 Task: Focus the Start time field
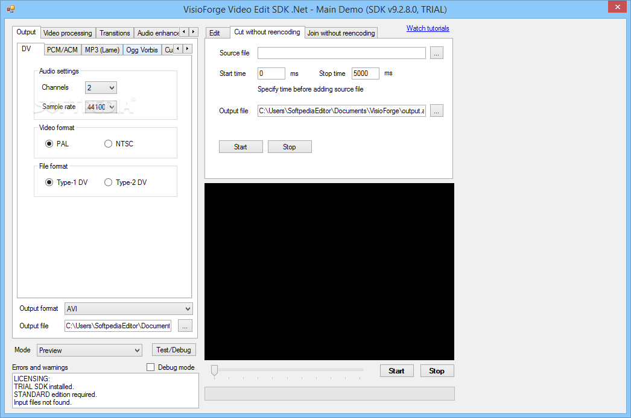(271, 73)
